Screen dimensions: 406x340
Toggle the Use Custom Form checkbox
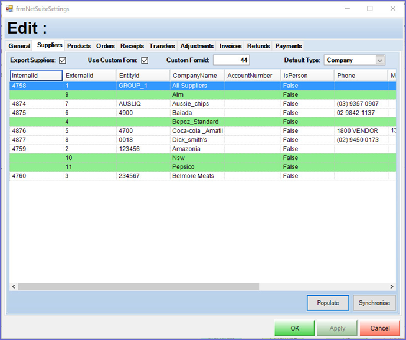coord(144,60)
